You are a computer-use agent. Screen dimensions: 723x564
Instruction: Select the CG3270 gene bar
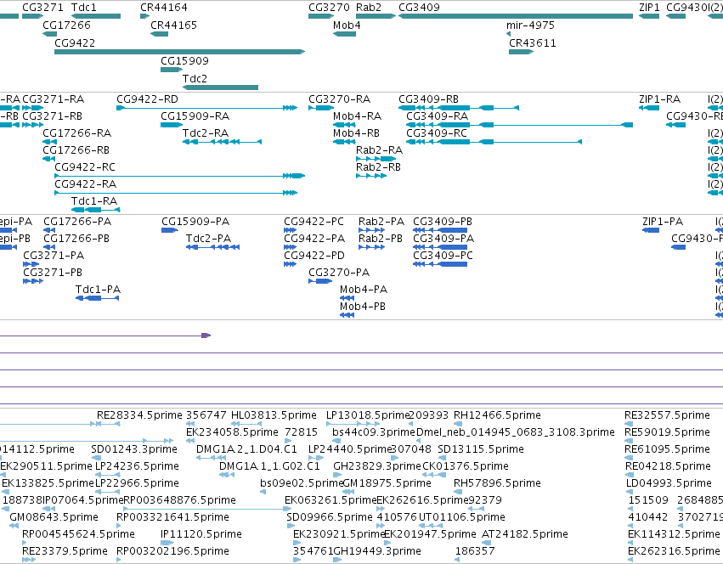pos(321,16)
